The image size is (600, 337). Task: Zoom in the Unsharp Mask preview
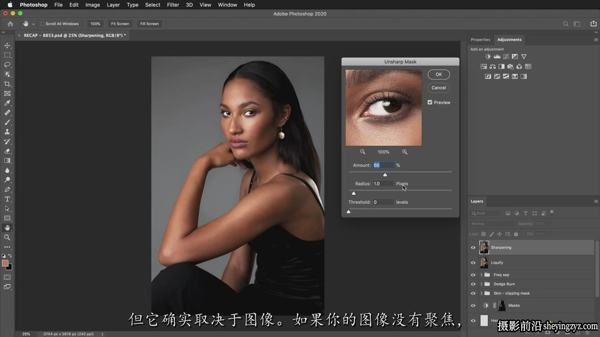point(405,152)
